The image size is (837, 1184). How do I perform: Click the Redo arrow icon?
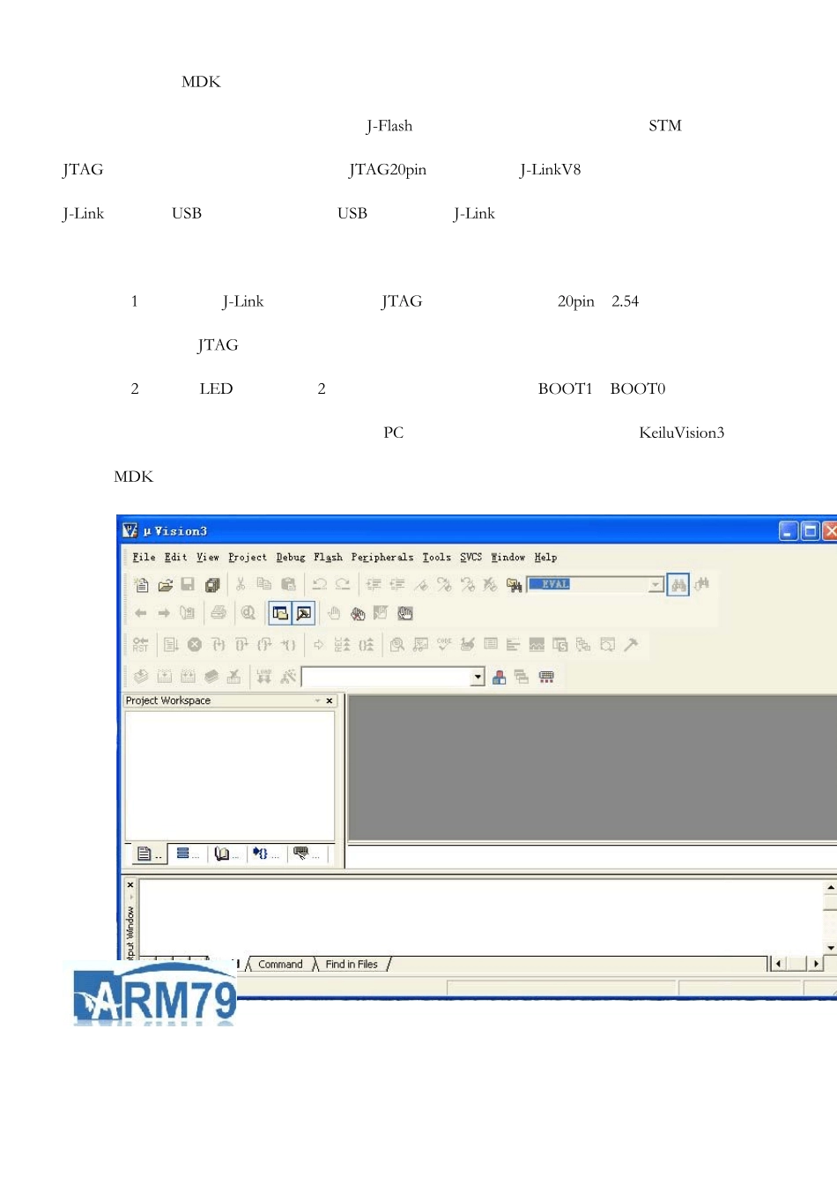[x=343, y=584]
